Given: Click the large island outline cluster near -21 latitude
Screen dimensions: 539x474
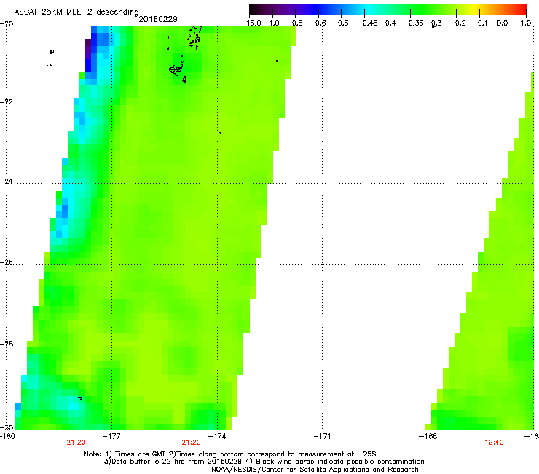Looking at the screenshot, I should (x=176, y=70).
